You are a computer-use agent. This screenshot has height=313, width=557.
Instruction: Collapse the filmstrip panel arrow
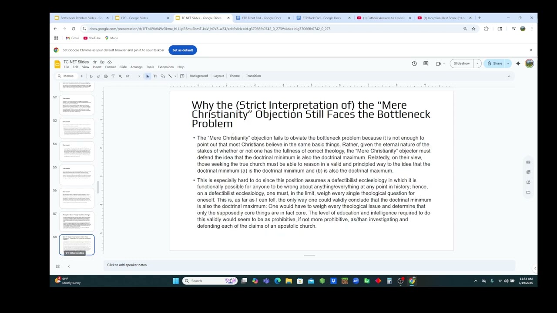click(68, 266)
